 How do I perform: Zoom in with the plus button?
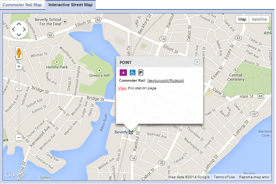pos(19,66)
